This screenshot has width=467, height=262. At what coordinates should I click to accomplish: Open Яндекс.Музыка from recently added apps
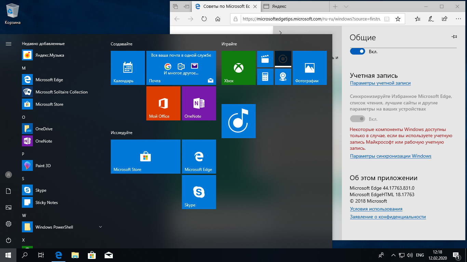coord(62,55)
